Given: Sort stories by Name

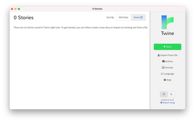Looking at the screenshot, I should click(x=138, y=17).
